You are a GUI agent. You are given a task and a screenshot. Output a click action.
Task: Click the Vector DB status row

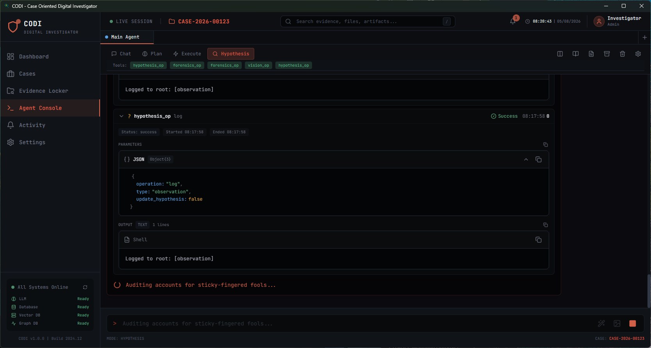pos(50,315)
